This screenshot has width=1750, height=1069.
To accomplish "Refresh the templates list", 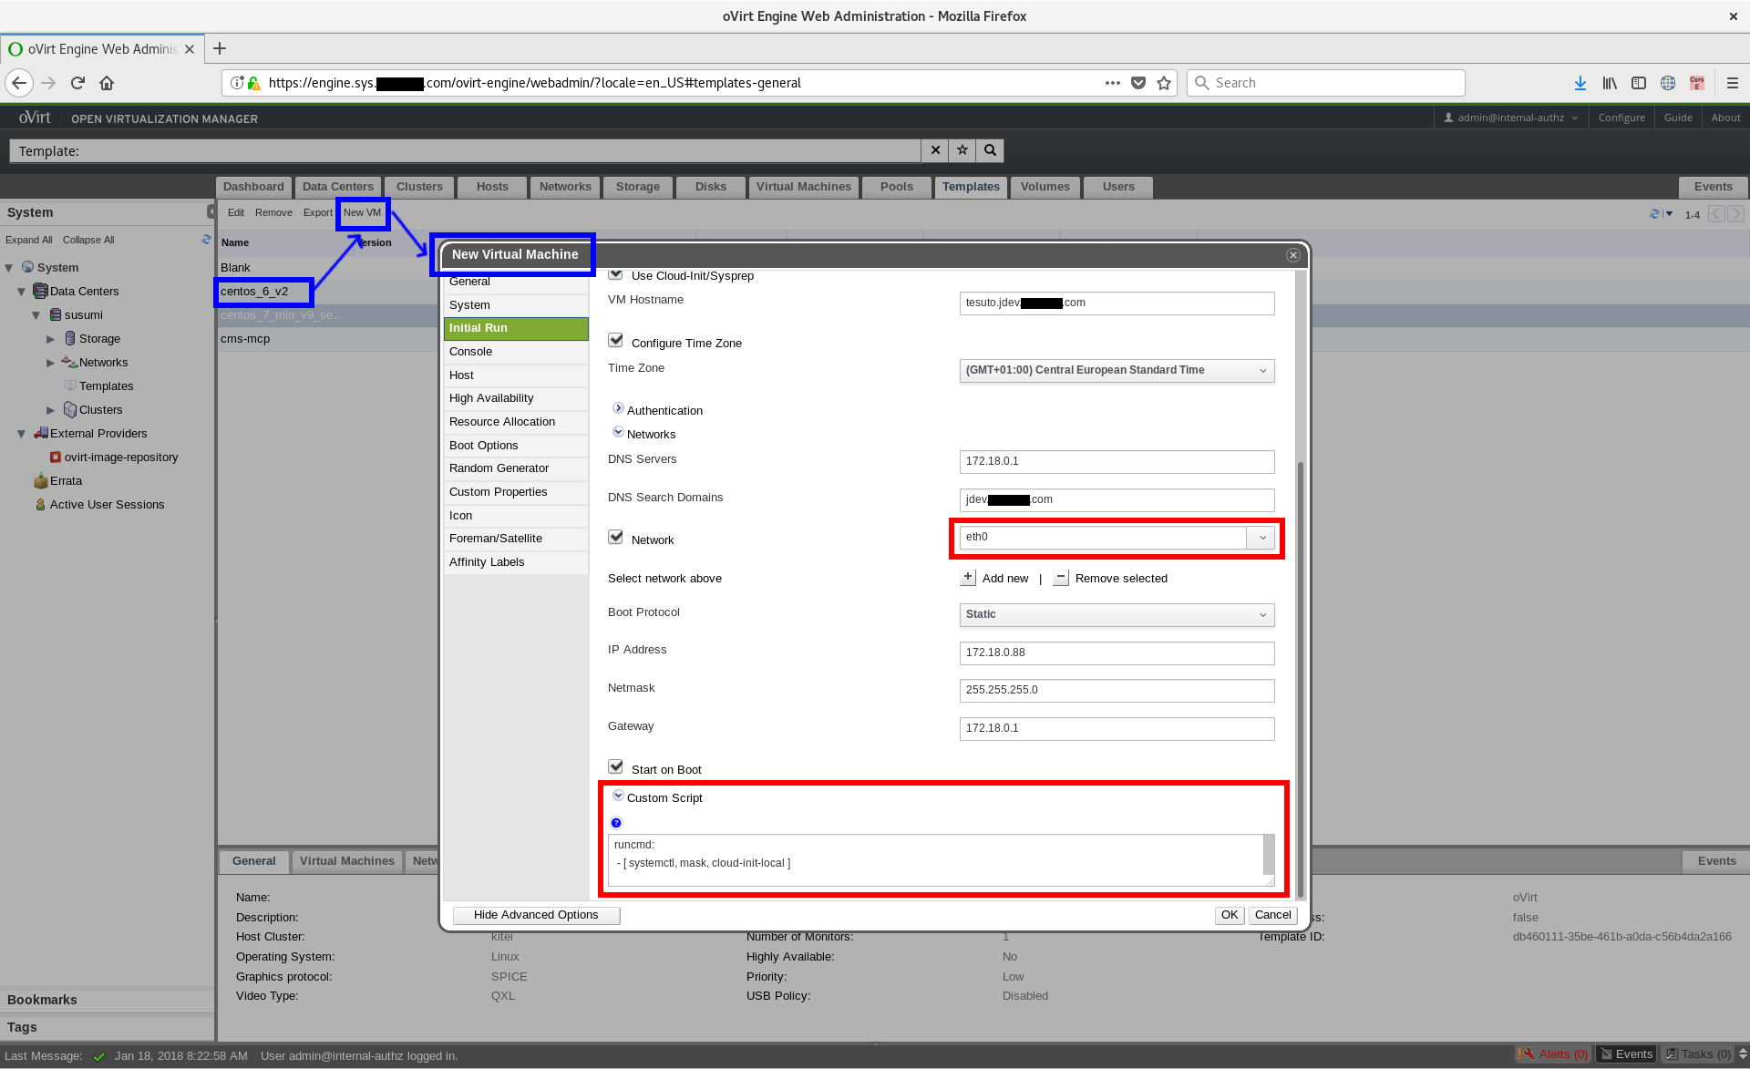I will click(1652, 213).
